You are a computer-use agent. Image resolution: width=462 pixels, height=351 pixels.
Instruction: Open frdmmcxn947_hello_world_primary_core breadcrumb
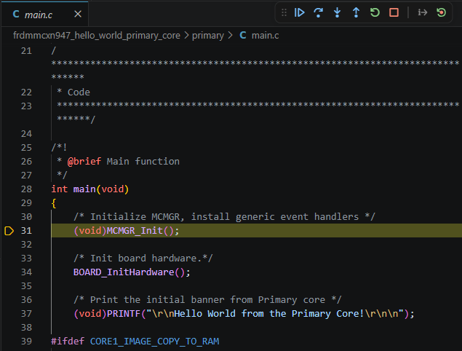pyautogui.click(x=97, y=36)
